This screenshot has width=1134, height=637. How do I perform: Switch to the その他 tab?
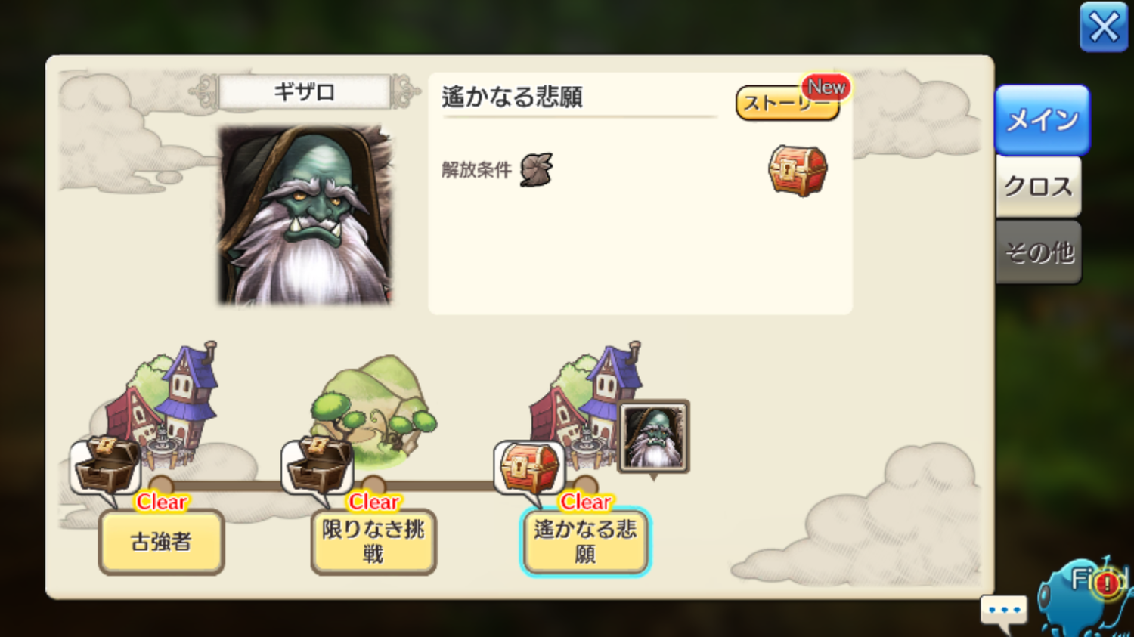[1039, 252]
